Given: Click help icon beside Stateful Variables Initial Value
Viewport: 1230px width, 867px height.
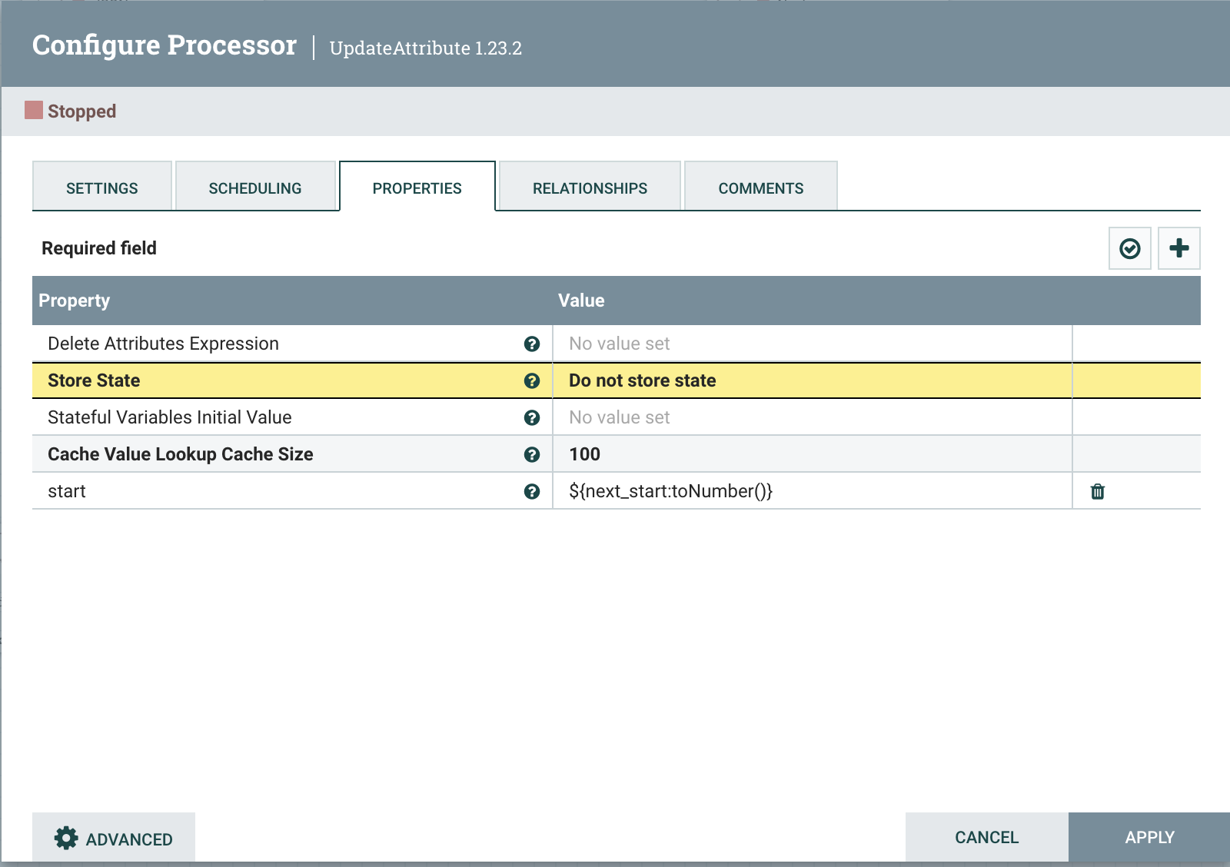Looking at the screenshot, I should coord(533,417).
